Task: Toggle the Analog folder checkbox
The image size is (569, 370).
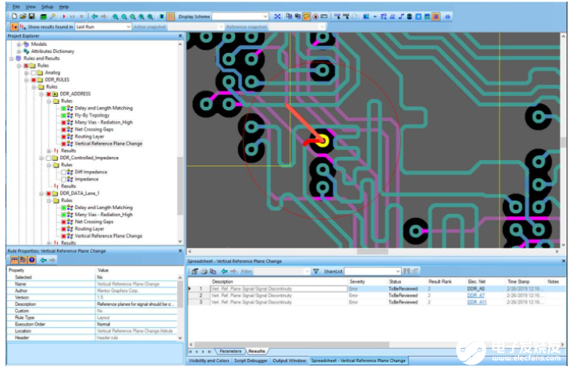Action: pyautogui.click(x=34, y=73)
